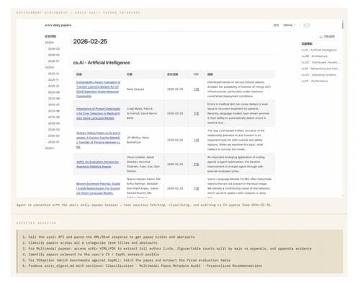This screenshot has width=360, height=282.
Task: Download PDF for the Craig Myles paper
Action: point(197,113)
